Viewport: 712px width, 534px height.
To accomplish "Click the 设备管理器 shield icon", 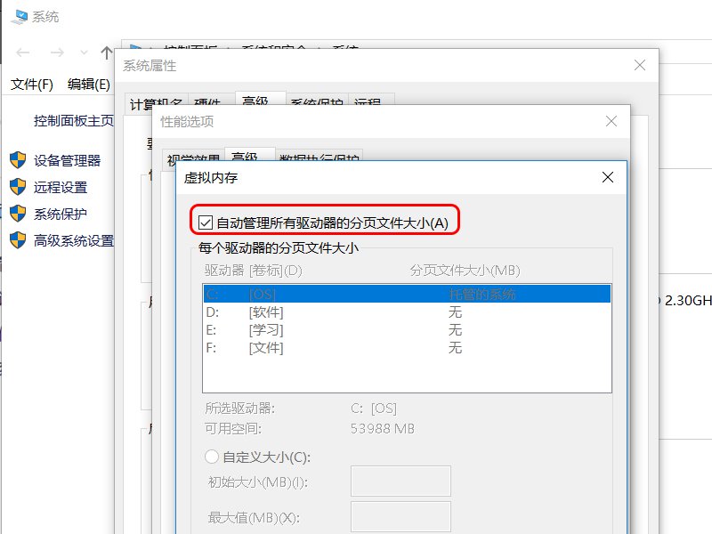I will pos(19,161).
